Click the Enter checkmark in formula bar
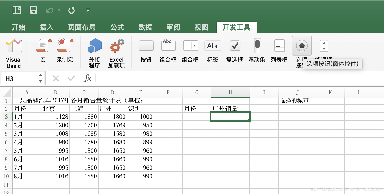The height and width of the screenshot is (194, 384). coord(72,78)
